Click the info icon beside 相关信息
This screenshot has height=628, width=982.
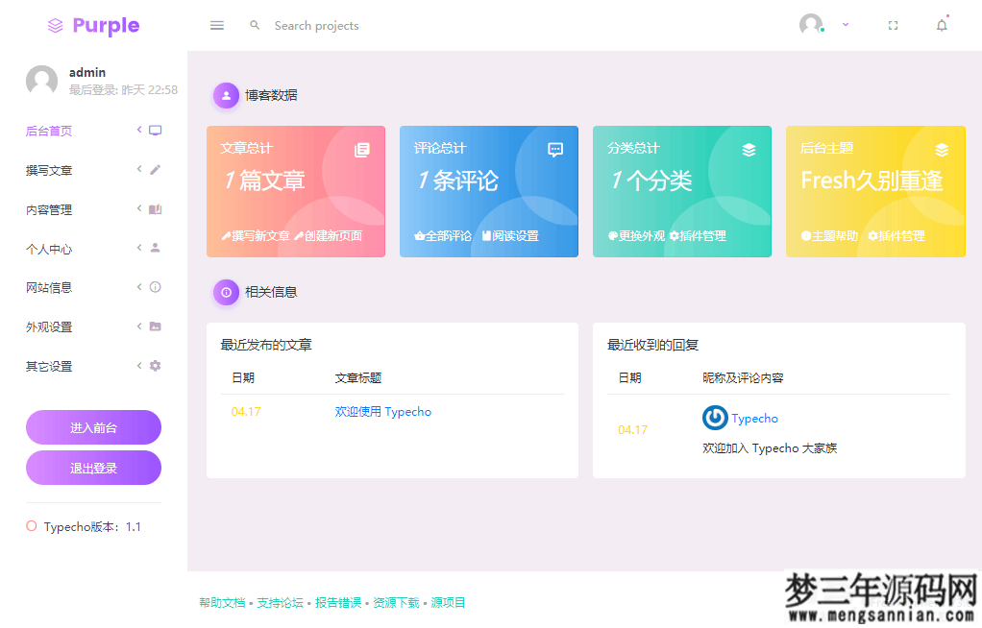point(225,292)
